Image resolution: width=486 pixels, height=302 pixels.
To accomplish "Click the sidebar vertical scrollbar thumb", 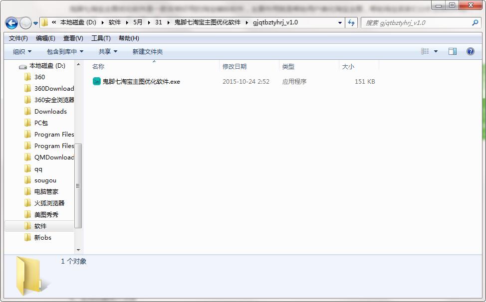I will click(x=78, y=186).
